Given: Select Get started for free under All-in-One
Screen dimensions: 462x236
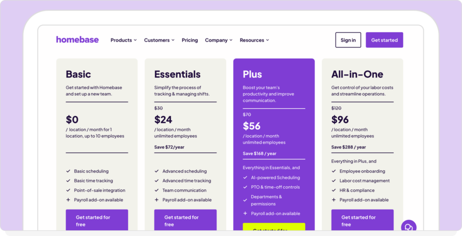Looking at the screenshot, I should click(362, 221).
